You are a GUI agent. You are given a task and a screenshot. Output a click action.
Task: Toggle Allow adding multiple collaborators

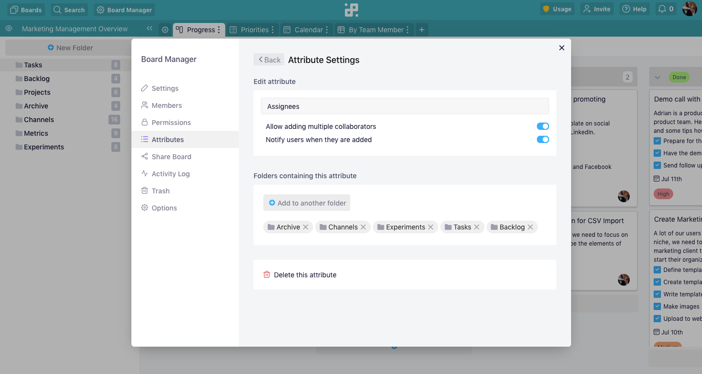(x=543, y=126)
